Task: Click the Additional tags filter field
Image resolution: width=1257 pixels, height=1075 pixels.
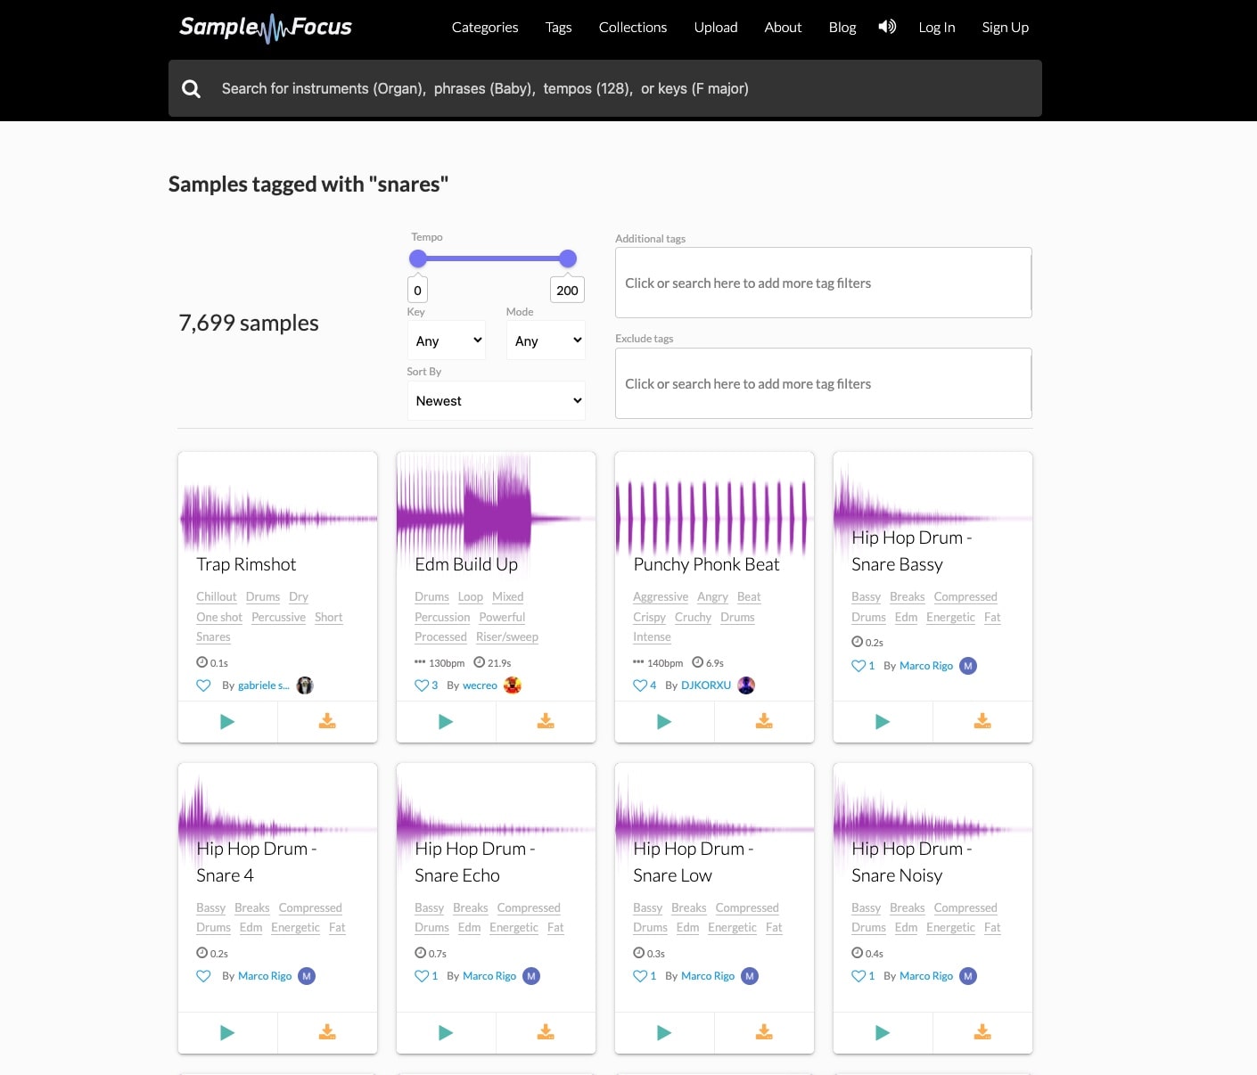Action: point(823,283)
